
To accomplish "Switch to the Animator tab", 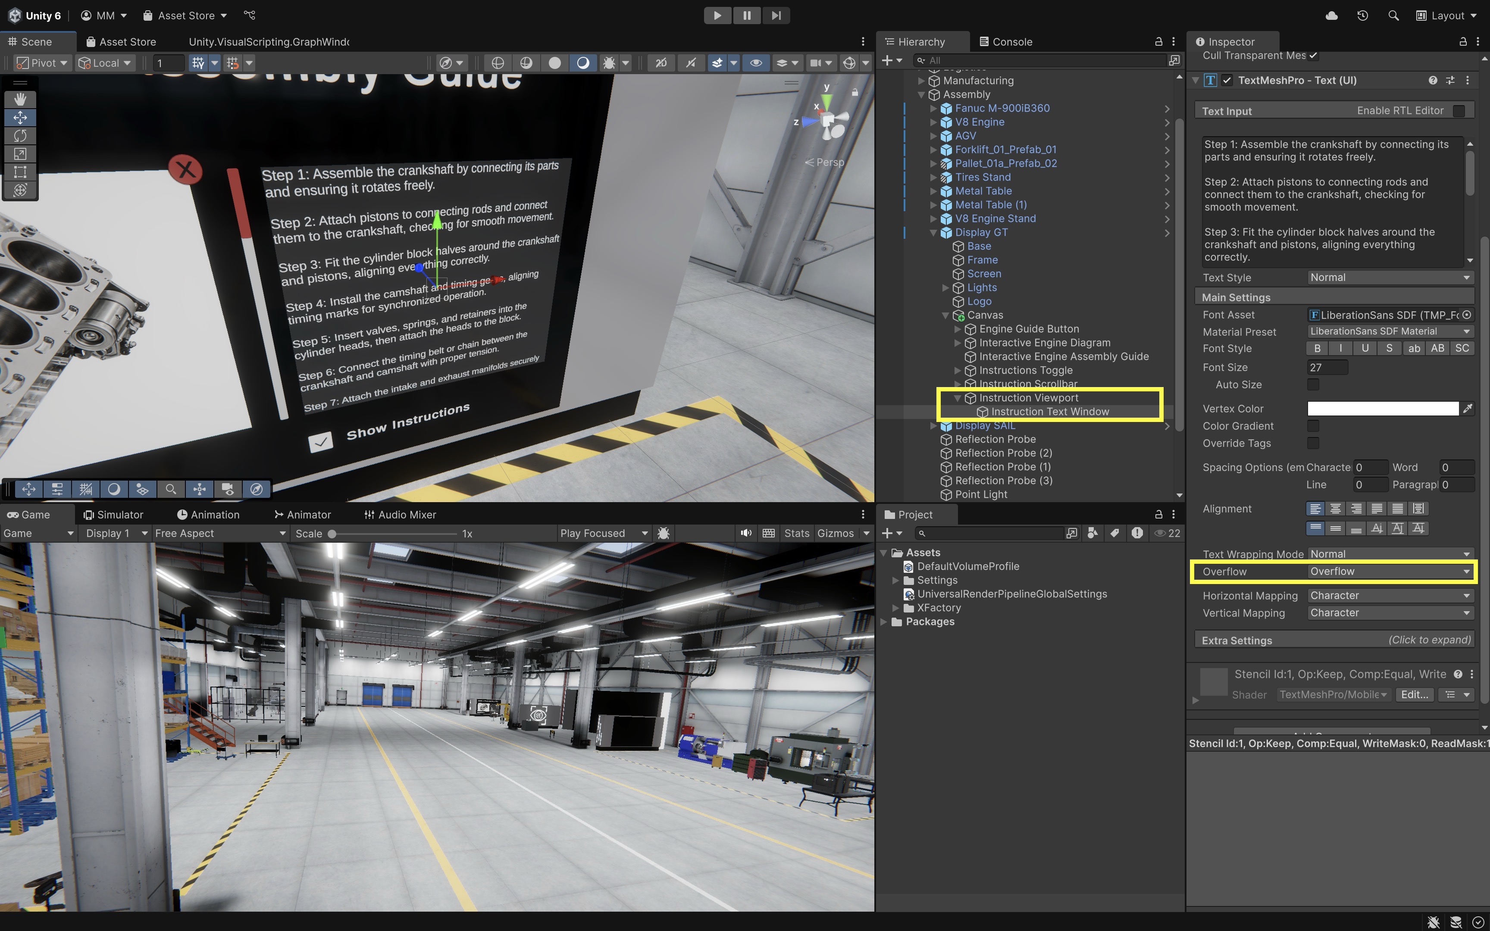I will tap(302, 515).
